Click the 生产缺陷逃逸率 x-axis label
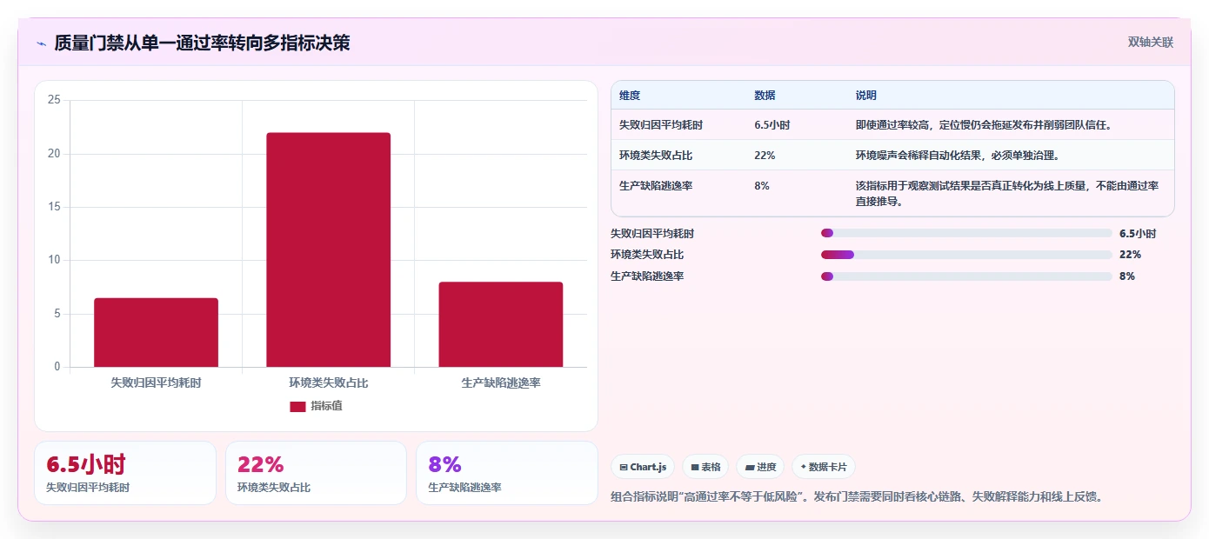The image size is (1209, 539). click(x=500, y=383)
